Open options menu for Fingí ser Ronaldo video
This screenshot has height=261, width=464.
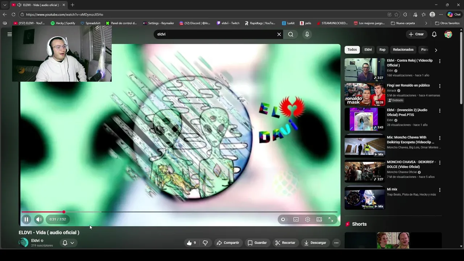[440, 86]
